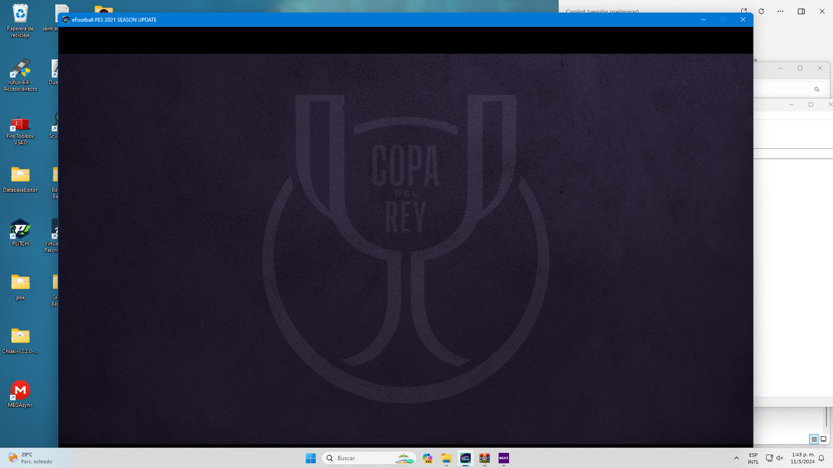Click the PES 2021 window title icon
Viewport: 833px width, 468px height.
(66, 19)
